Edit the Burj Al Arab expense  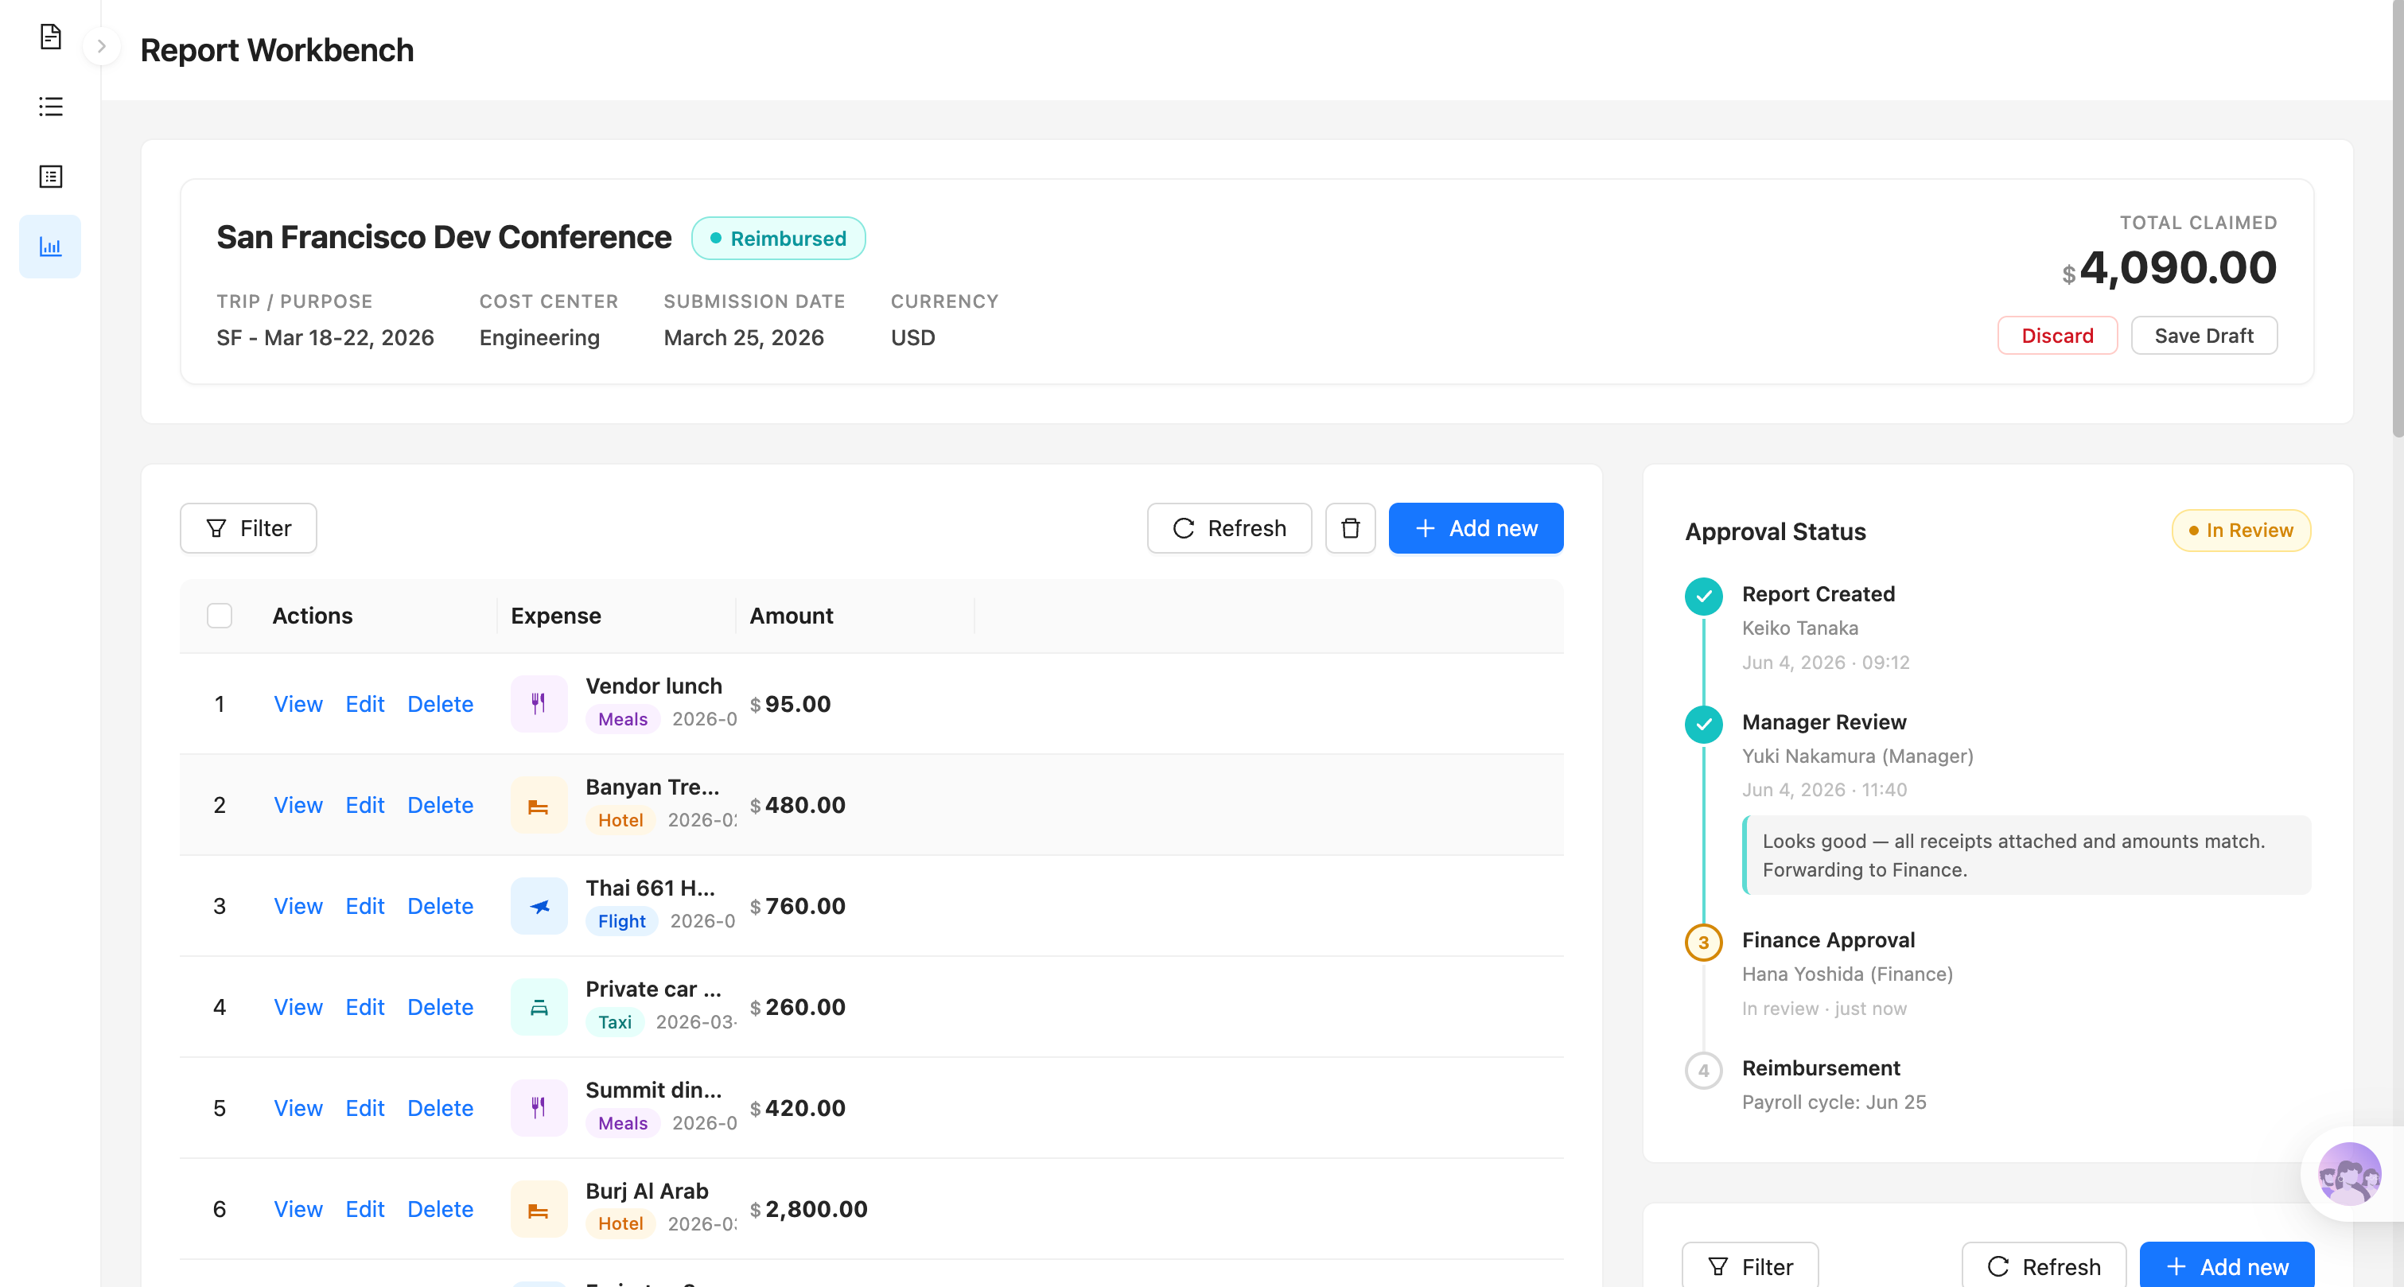coord(365,1208)
